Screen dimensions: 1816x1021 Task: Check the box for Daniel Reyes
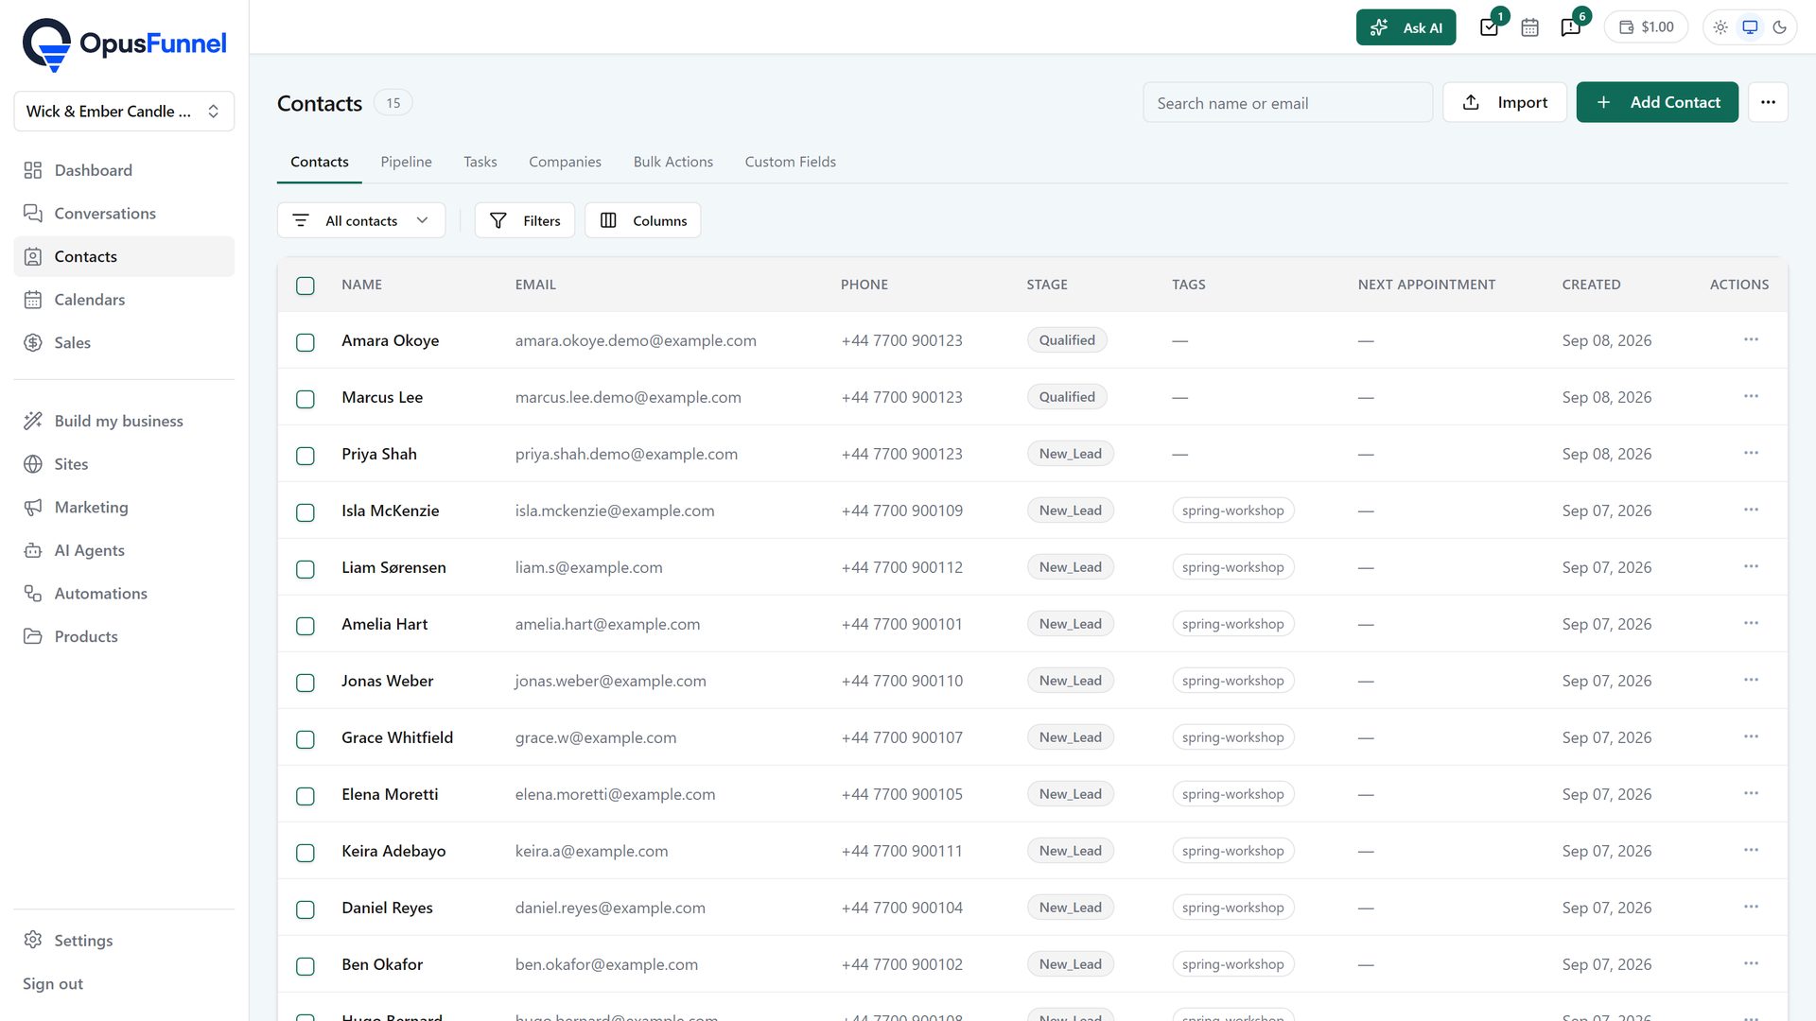pyautogui.click(x=305, y=909)
